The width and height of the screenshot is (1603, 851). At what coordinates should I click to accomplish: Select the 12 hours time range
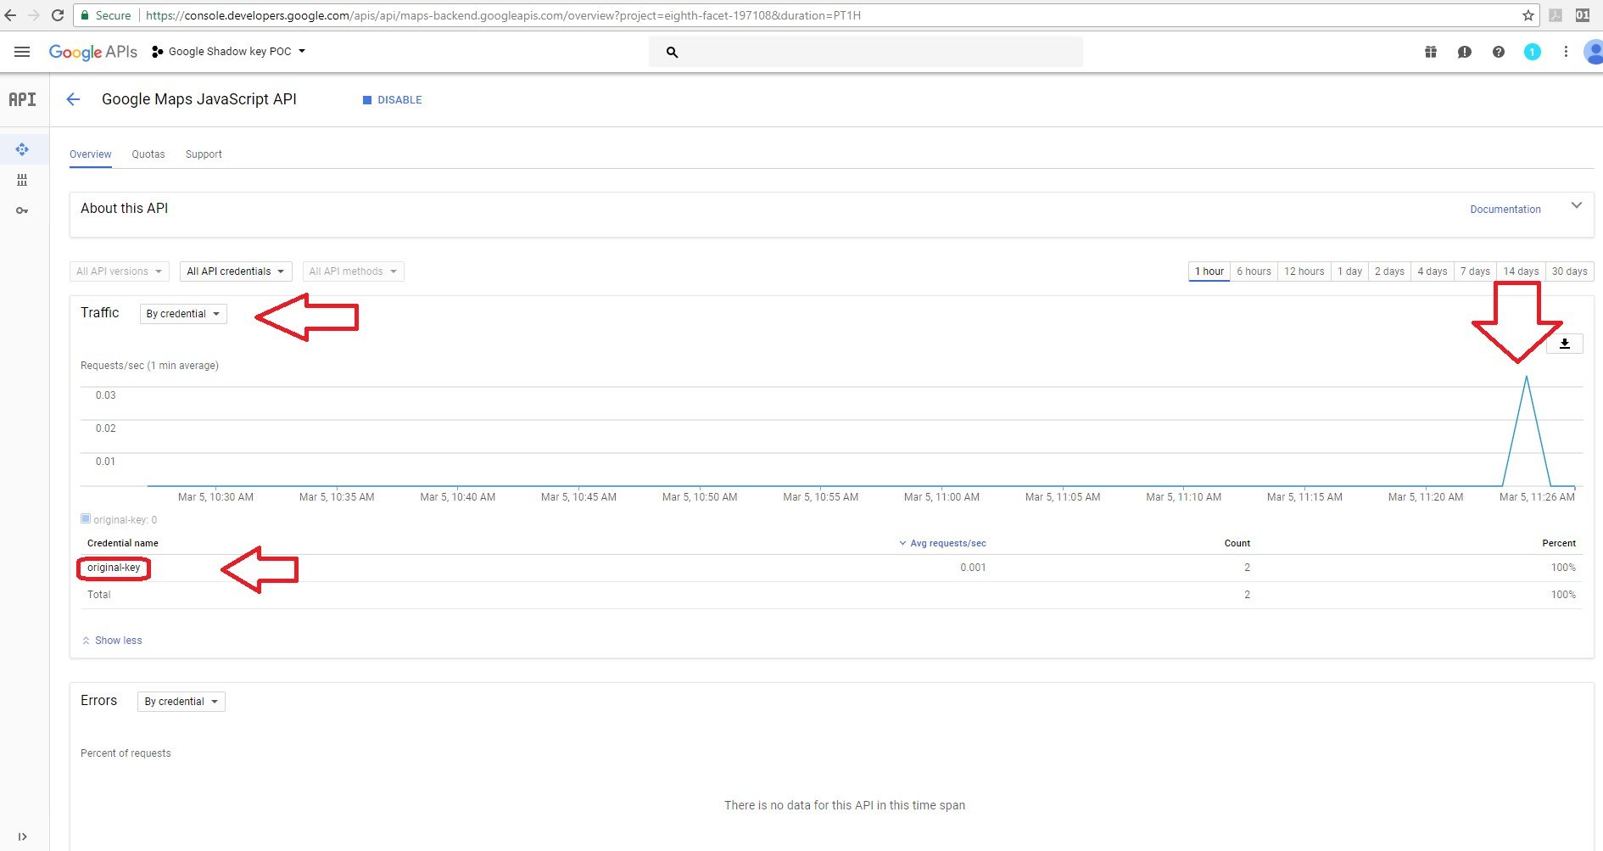point(1304,272)
